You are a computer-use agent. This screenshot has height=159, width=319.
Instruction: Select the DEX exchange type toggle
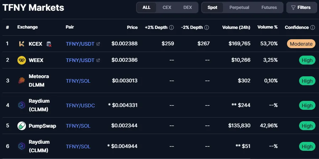pos(187,7)
